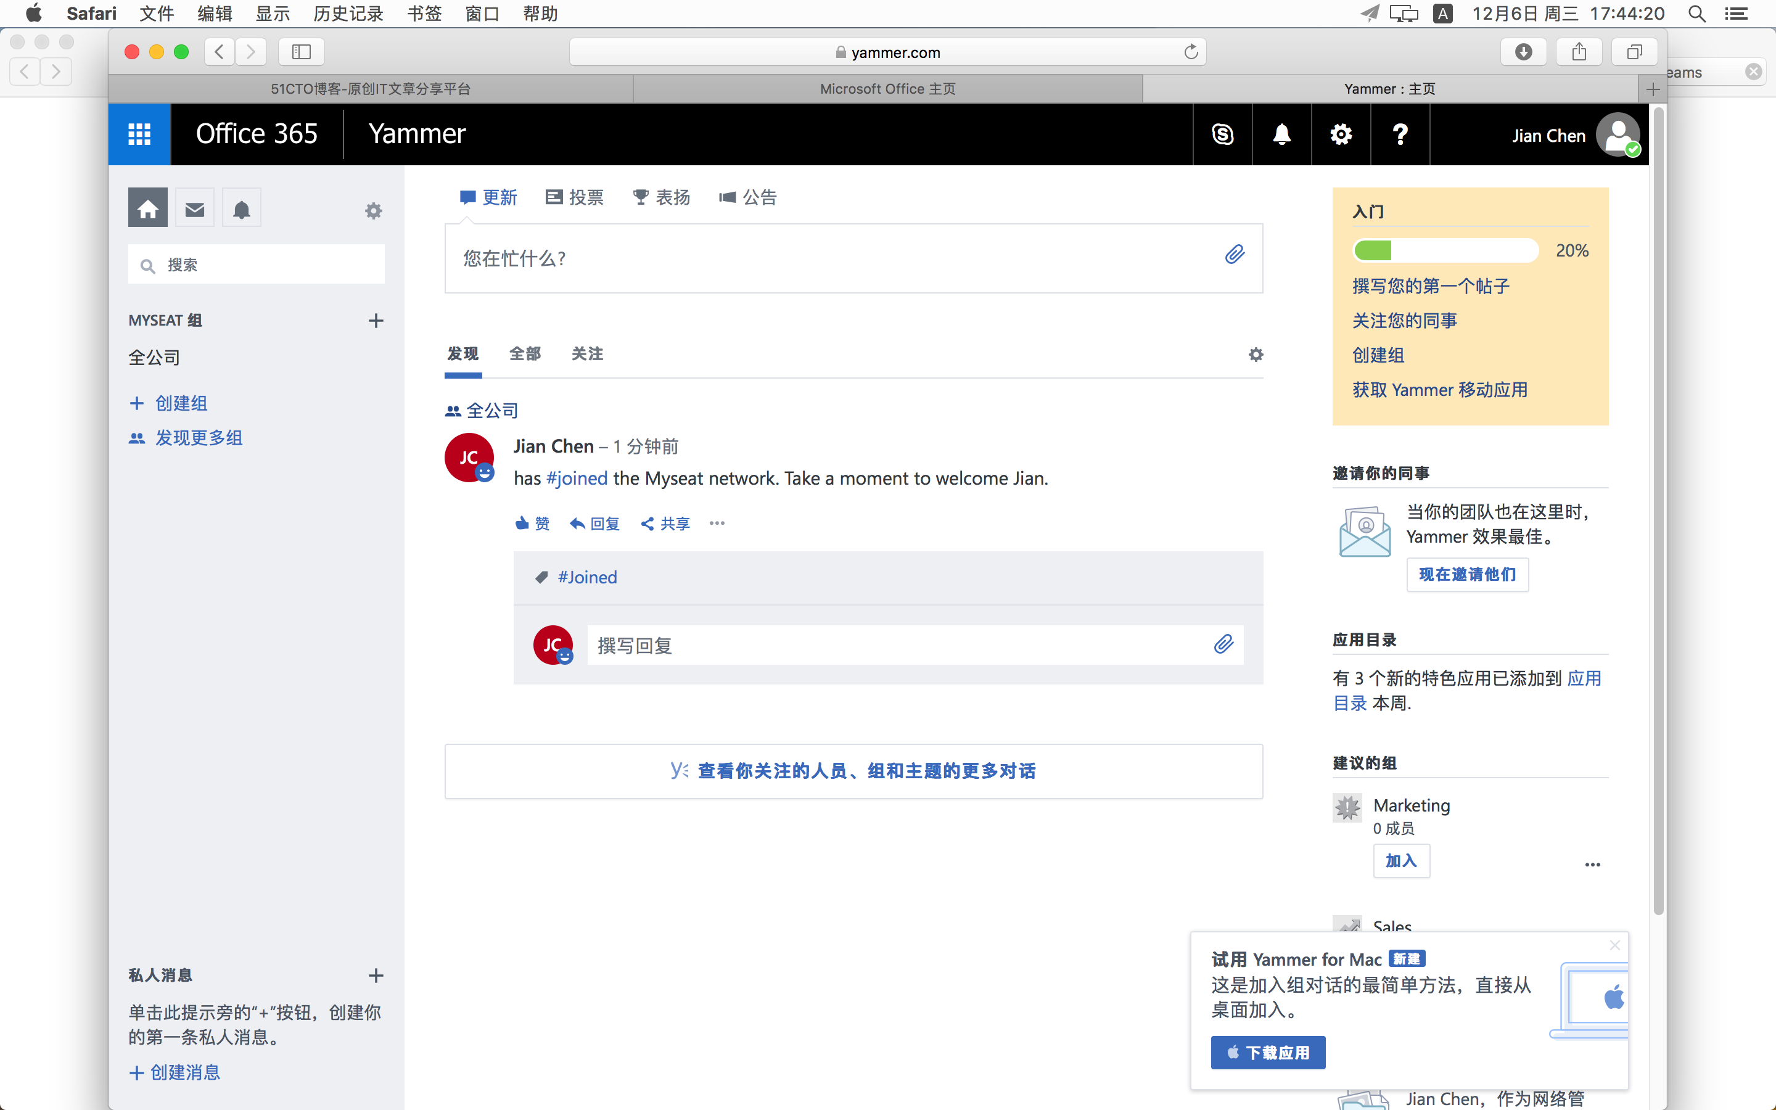1776x1110 pixels.
Task: Reload the page in Safari address bar
Action: pos(1190,52)
